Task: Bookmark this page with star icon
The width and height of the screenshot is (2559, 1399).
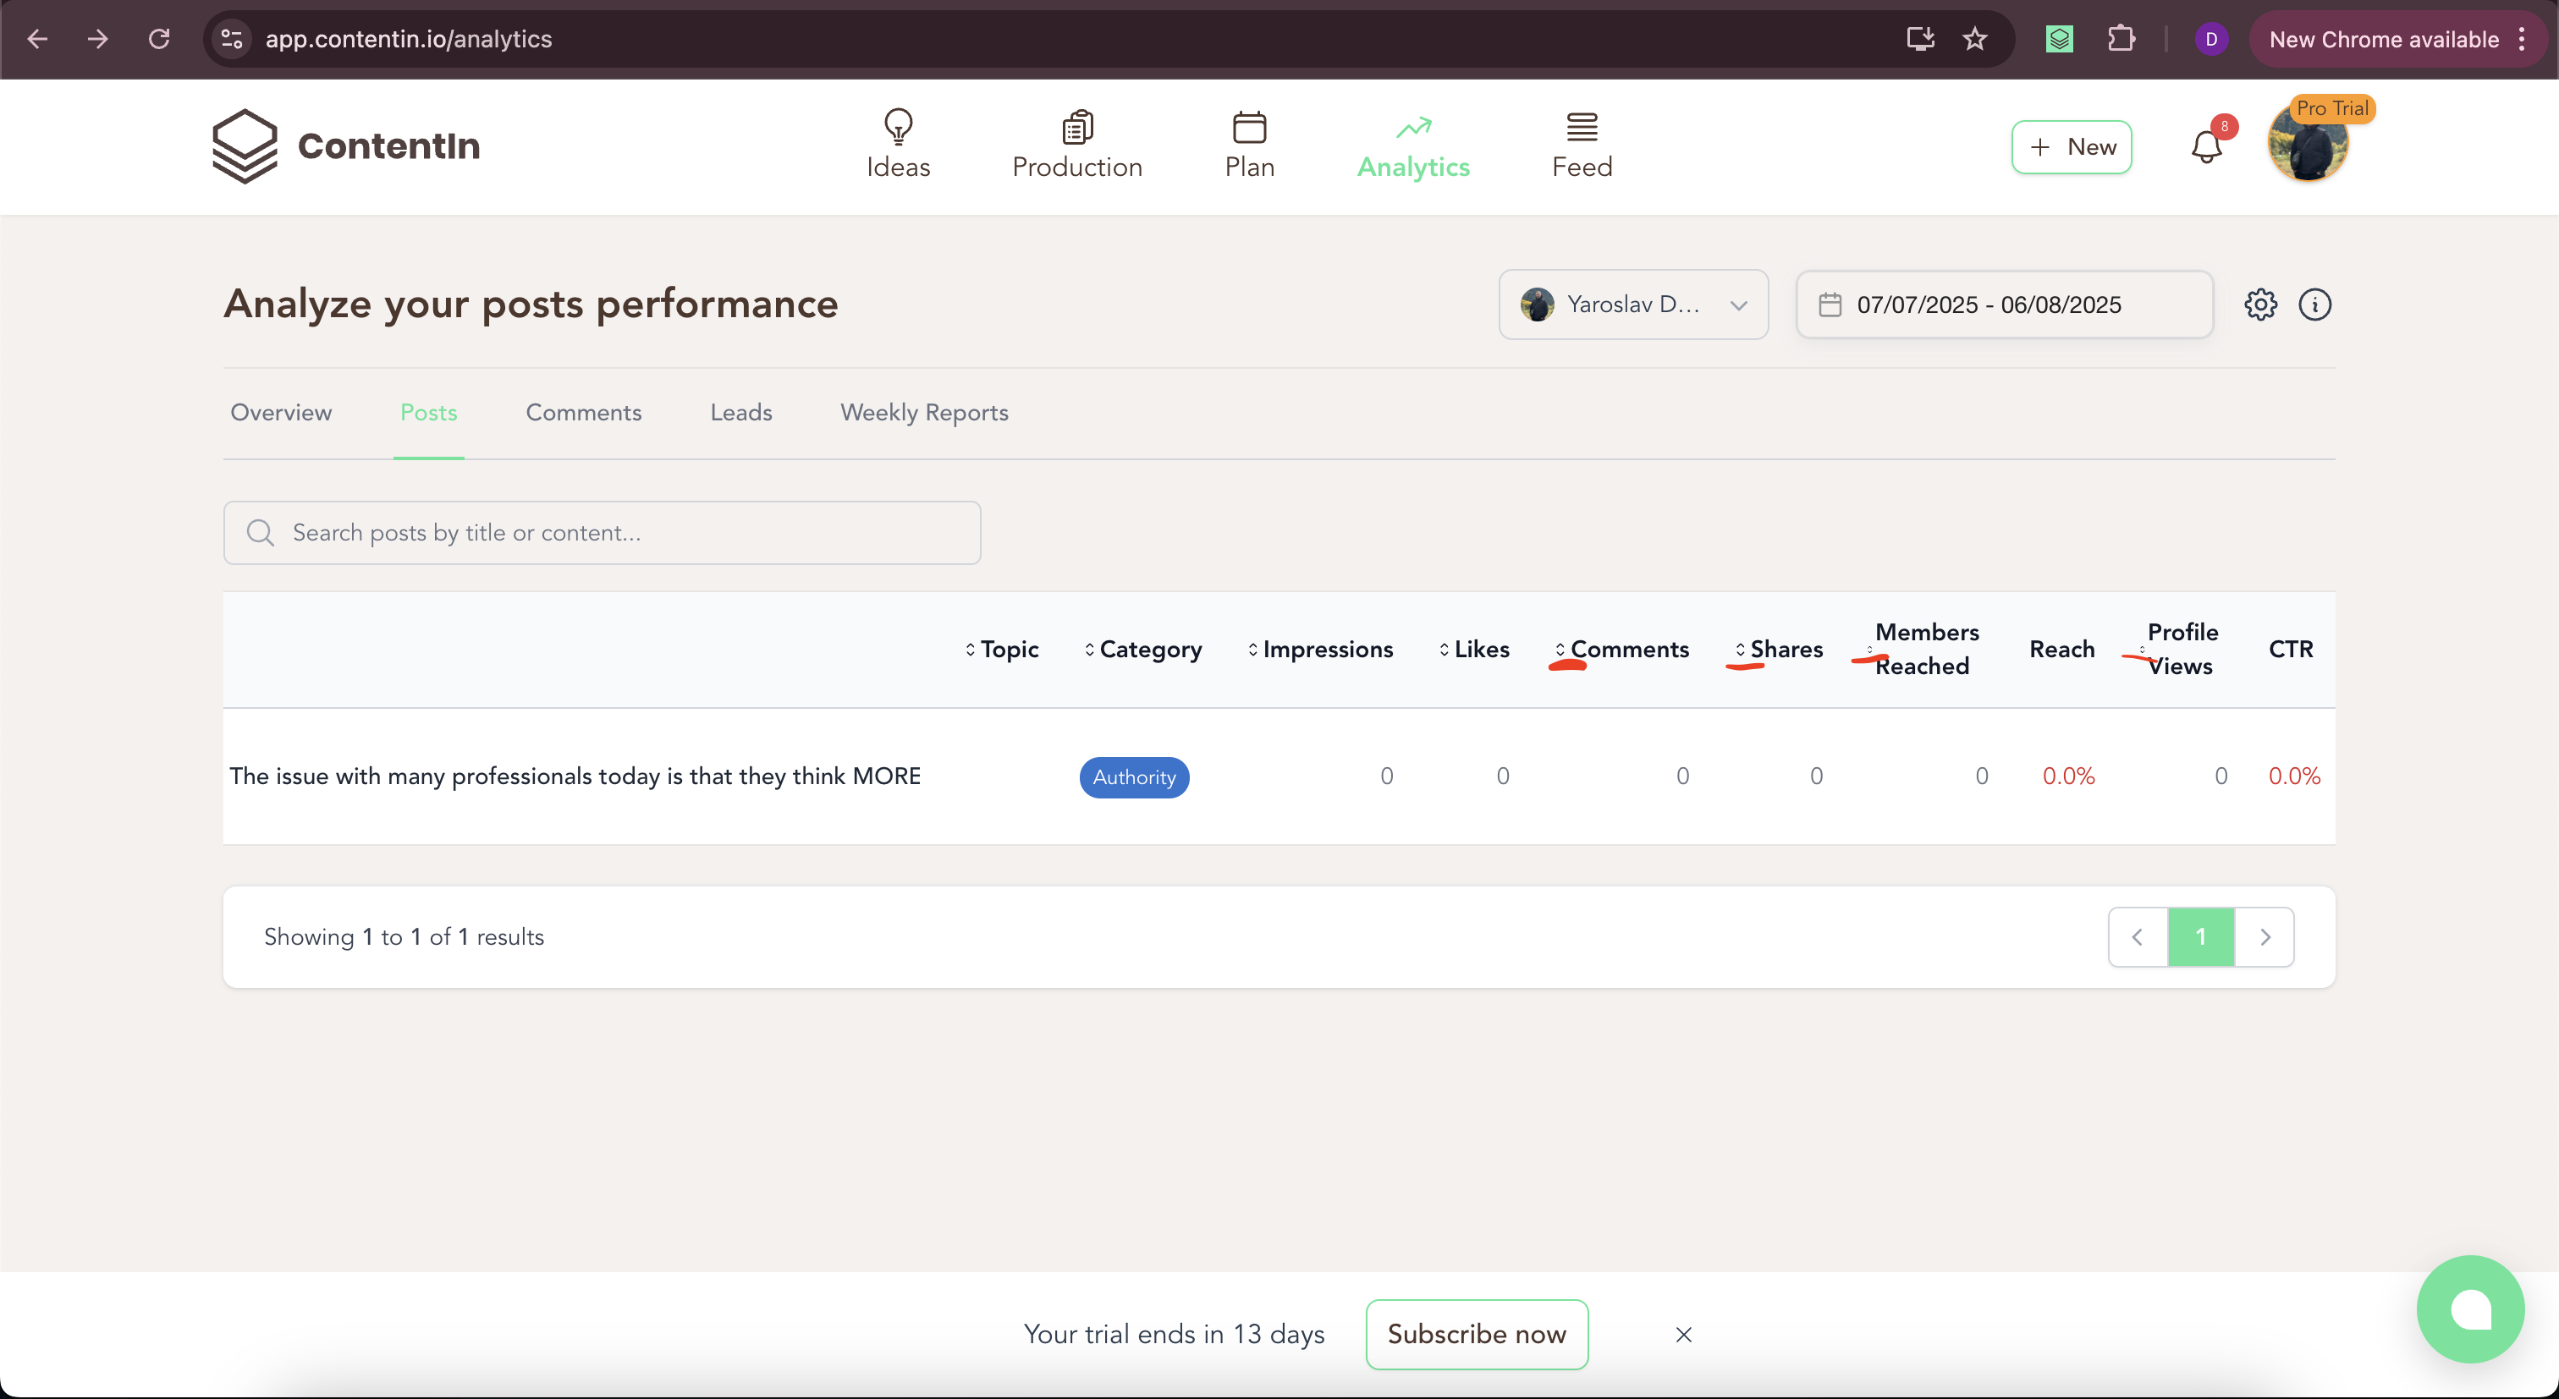Action: [x=1975, y=39]
